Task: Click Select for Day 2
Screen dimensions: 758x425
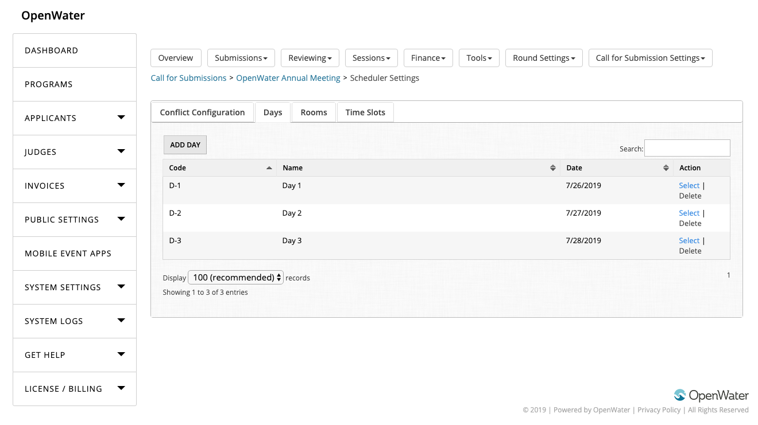Action: (x=689, y=213)
